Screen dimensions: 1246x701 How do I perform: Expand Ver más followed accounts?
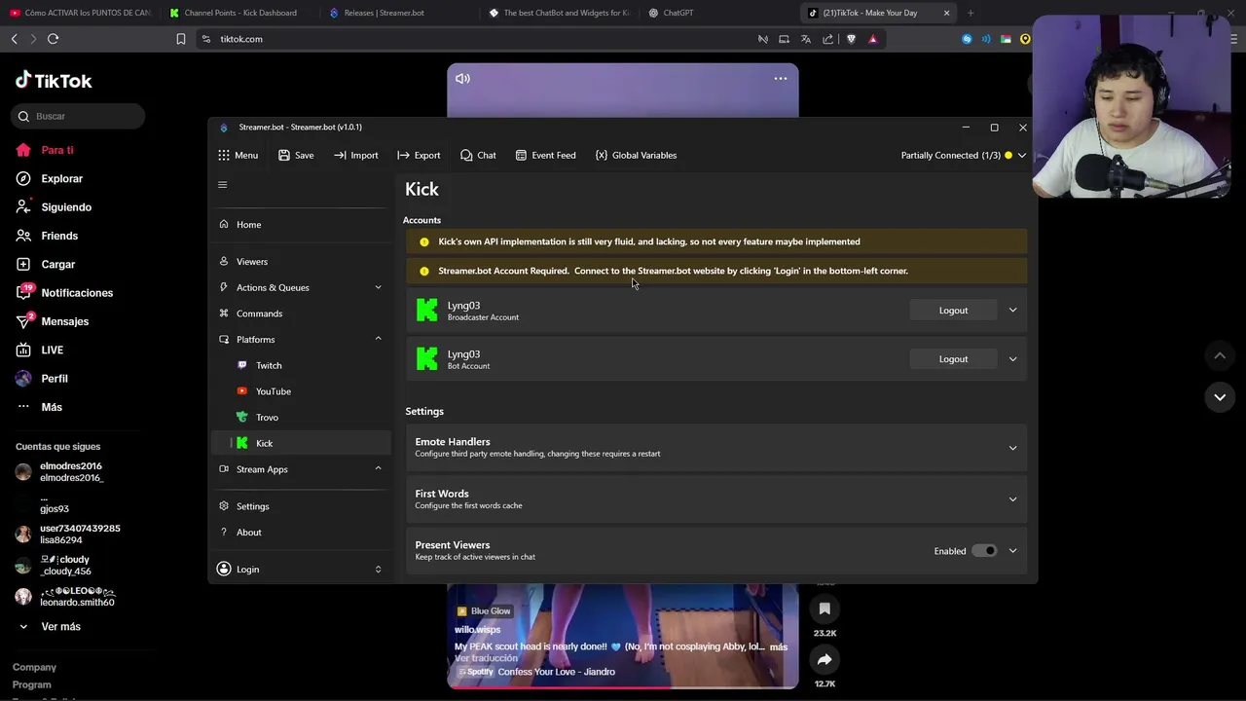pos(49,626)
